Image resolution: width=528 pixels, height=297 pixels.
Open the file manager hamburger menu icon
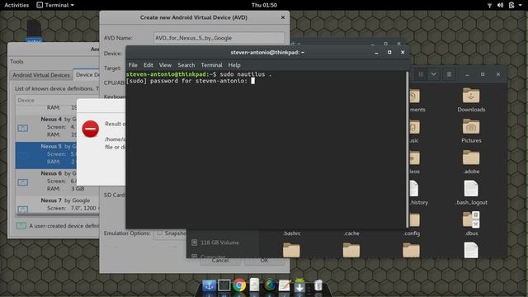(449, 74)
